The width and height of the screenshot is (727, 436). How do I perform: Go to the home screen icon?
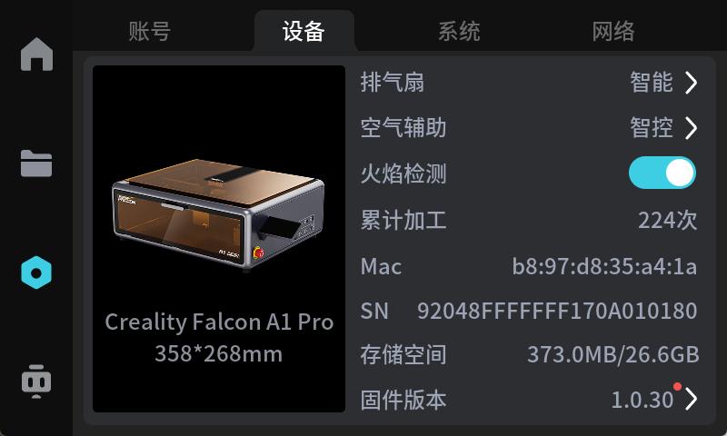(36, 54)
